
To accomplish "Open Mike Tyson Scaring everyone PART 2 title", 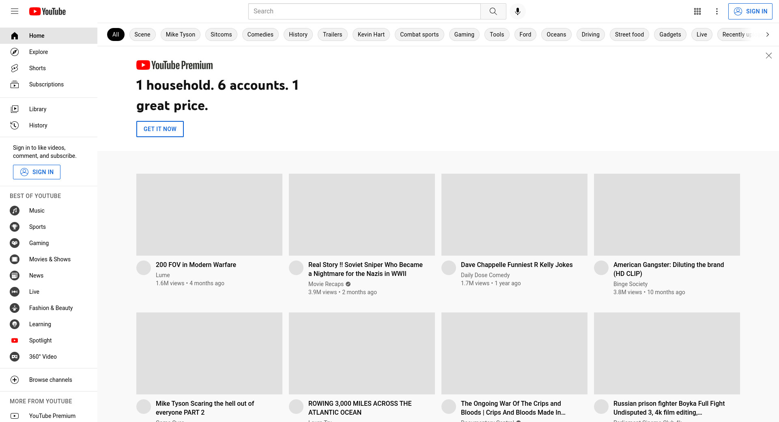I will click(x=205, y=408).
